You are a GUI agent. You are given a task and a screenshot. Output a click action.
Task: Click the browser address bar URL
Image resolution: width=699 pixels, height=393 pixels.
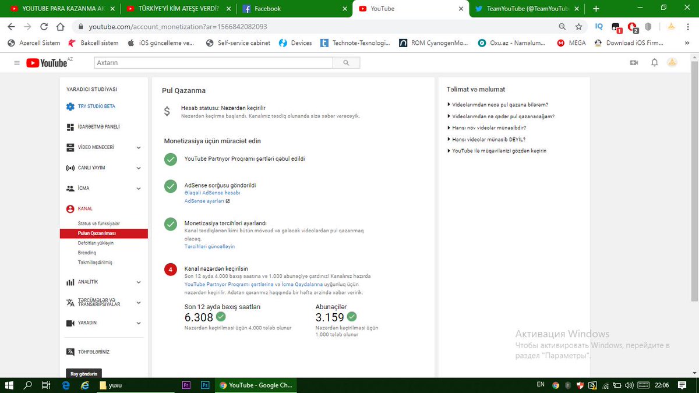[178, 27]
